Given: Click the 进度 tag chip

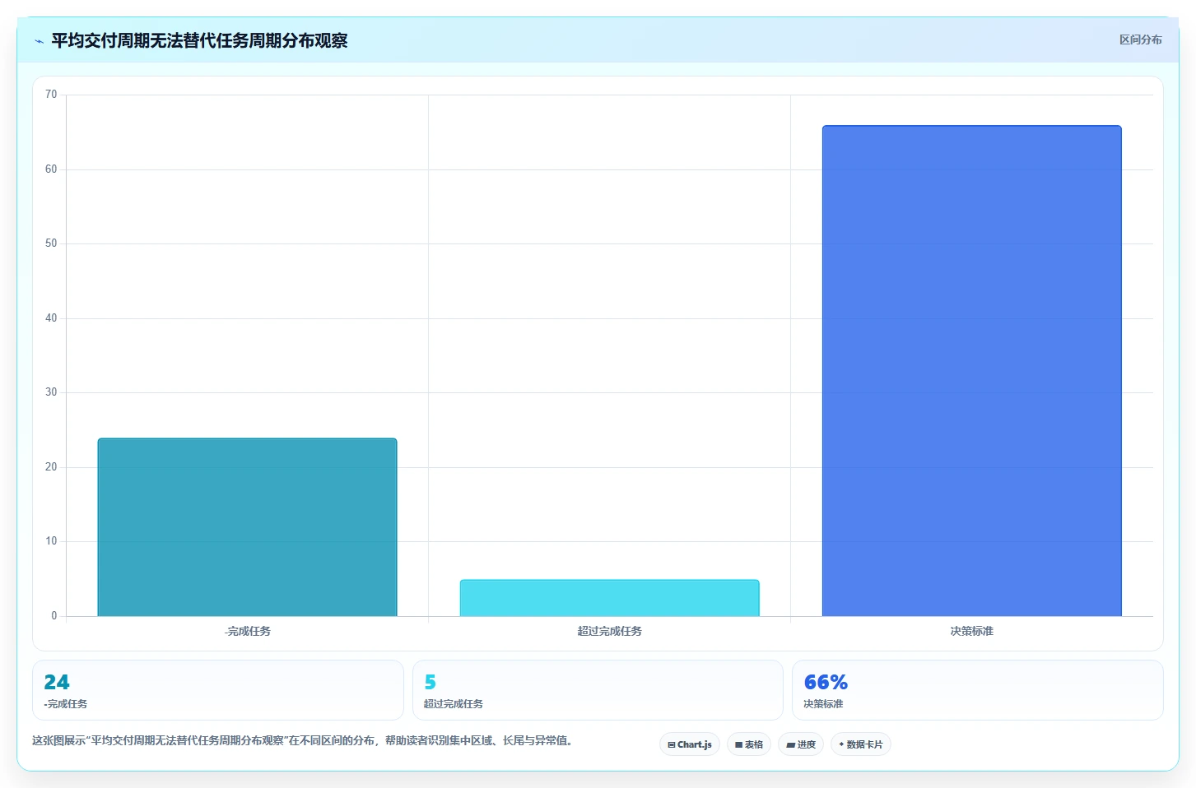Looking at the screenshot, I should point(801,744).
